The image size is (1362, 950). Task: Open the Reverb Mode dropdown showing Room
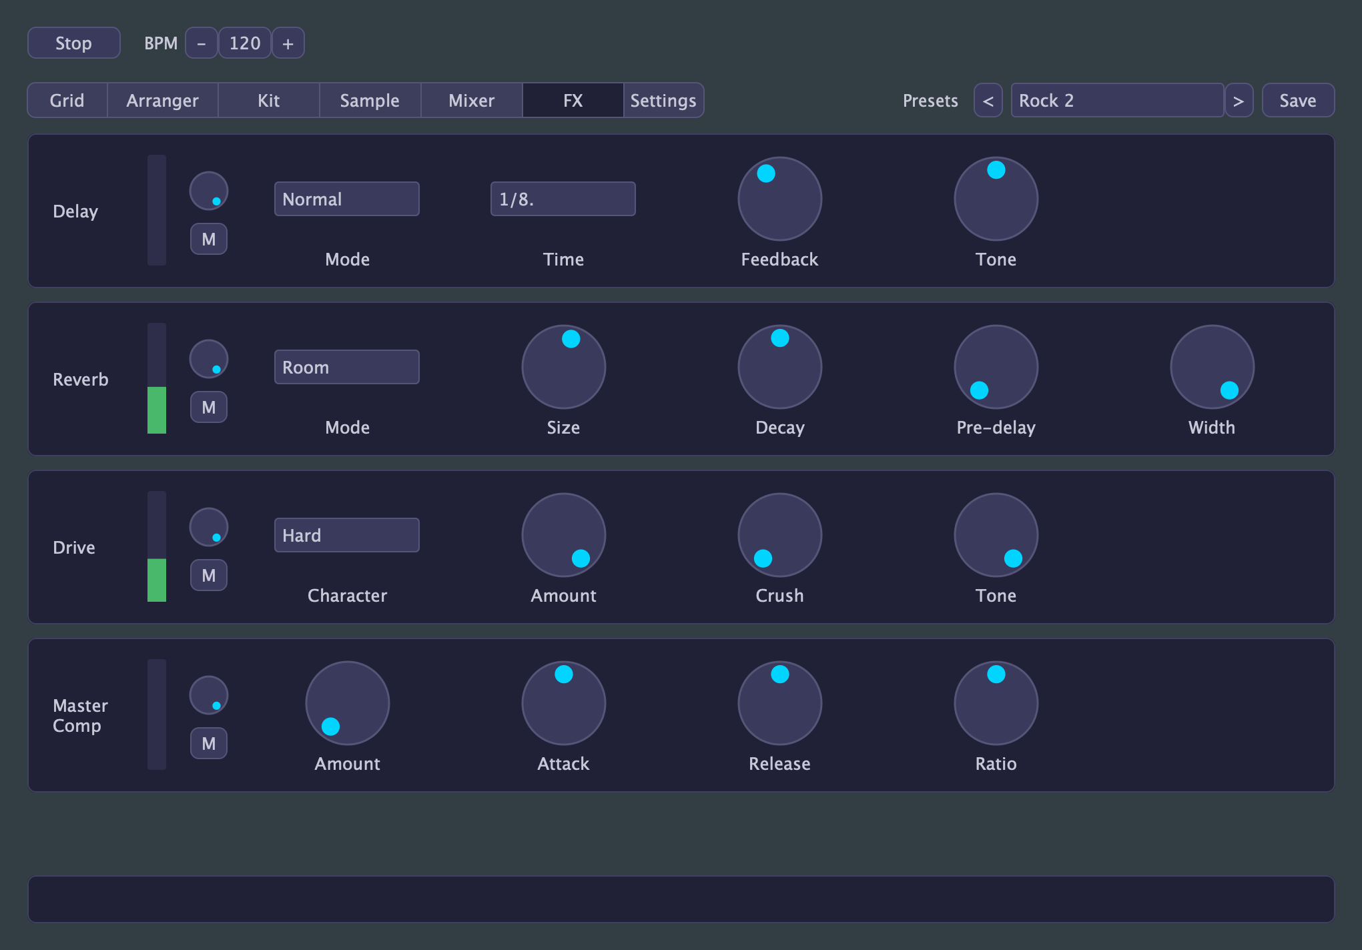pos(347,367)
